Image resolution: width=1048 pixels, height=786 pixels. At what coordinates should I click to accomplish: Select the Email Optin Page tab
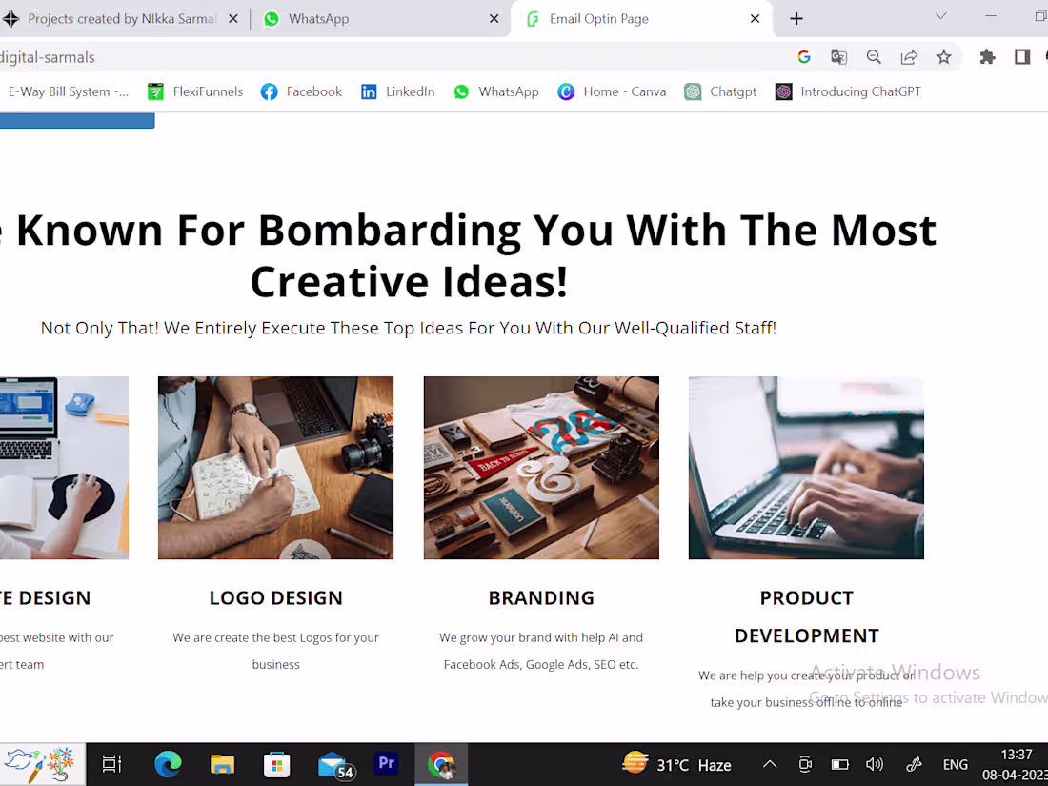(x=610, y=18)
